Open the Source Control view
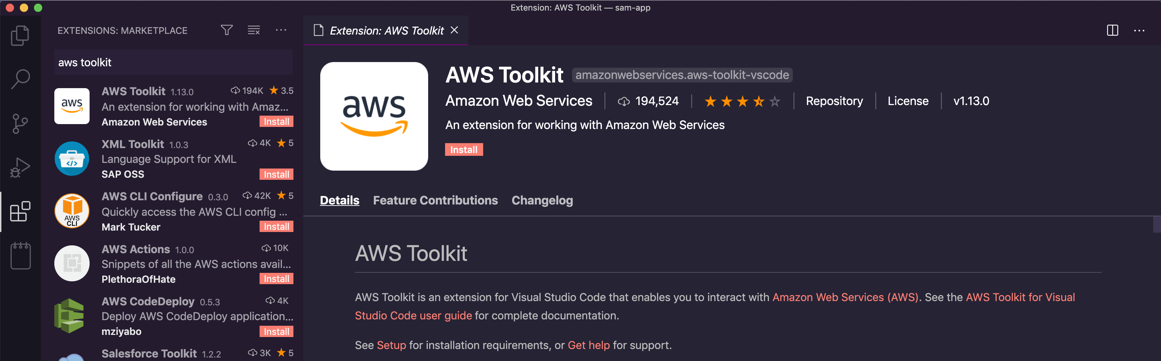 tap(20, 123)
